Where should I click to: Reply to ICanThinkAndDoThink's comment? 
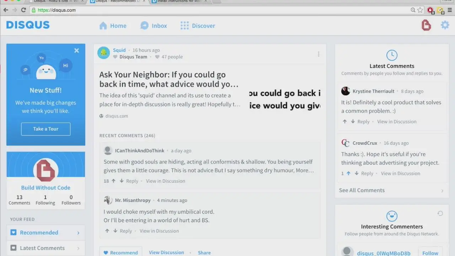tap(132, 181)
